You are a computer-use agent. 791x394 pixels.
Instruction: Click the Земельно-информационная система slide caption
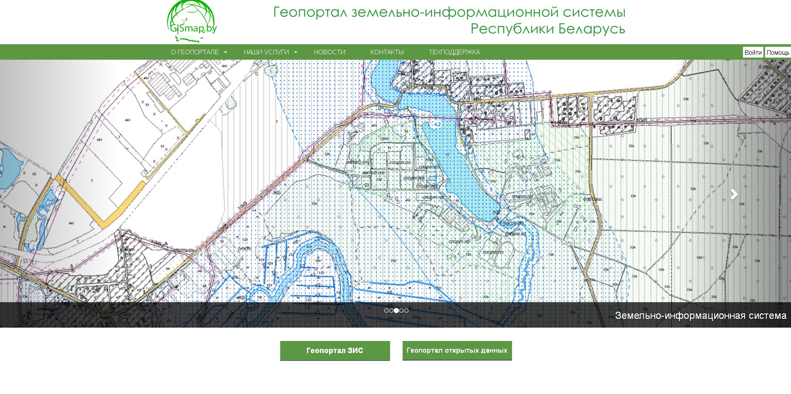700,316
